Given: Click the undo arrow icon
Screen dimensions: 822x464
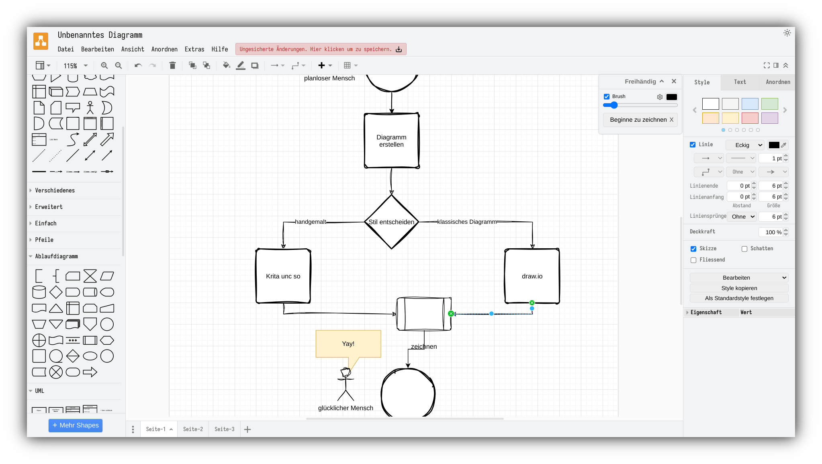Looking at the screenshot, I should (138, 65).
